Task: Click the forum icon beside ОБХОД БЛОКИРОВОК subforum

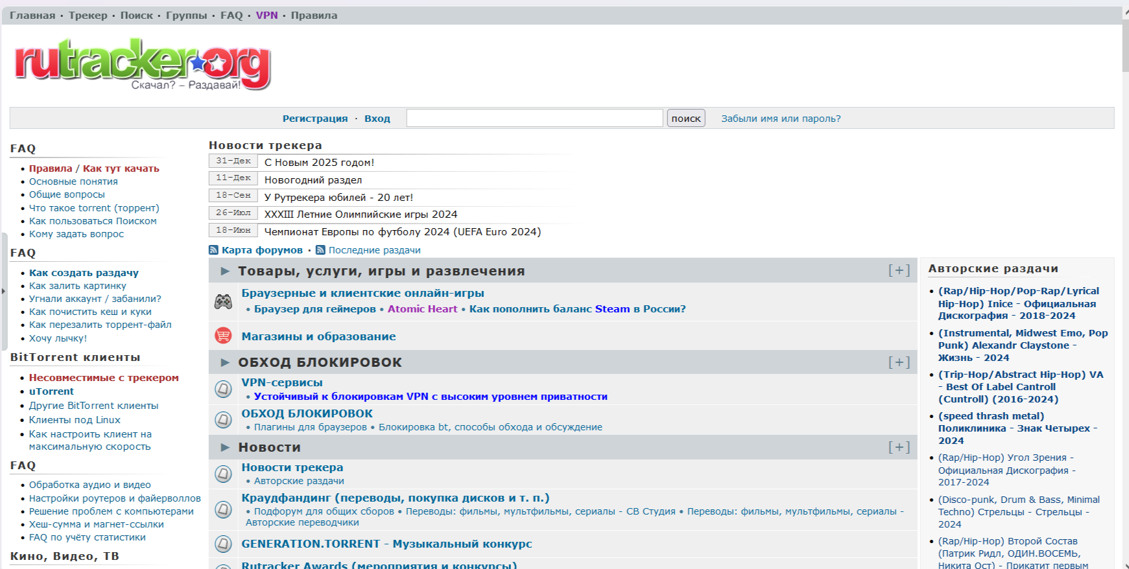Action: point(223,420)
